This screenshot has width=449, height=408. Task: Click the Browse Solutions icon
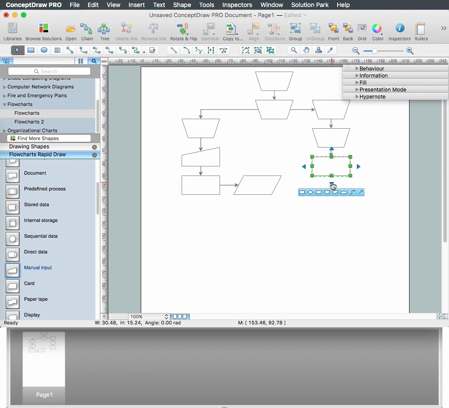pos(43,29)
